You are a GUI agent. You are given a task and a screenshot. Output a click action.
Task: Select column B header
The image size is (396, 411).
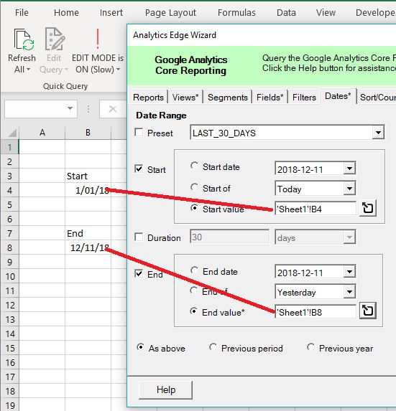pyautogui.click(x=88, y=133)
